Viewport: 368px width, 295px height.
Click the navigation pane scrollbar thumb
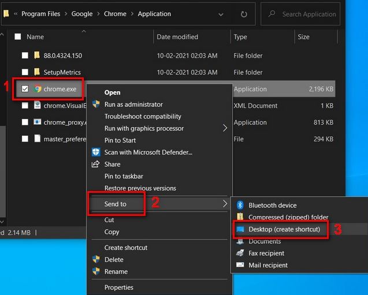[3, 171]
